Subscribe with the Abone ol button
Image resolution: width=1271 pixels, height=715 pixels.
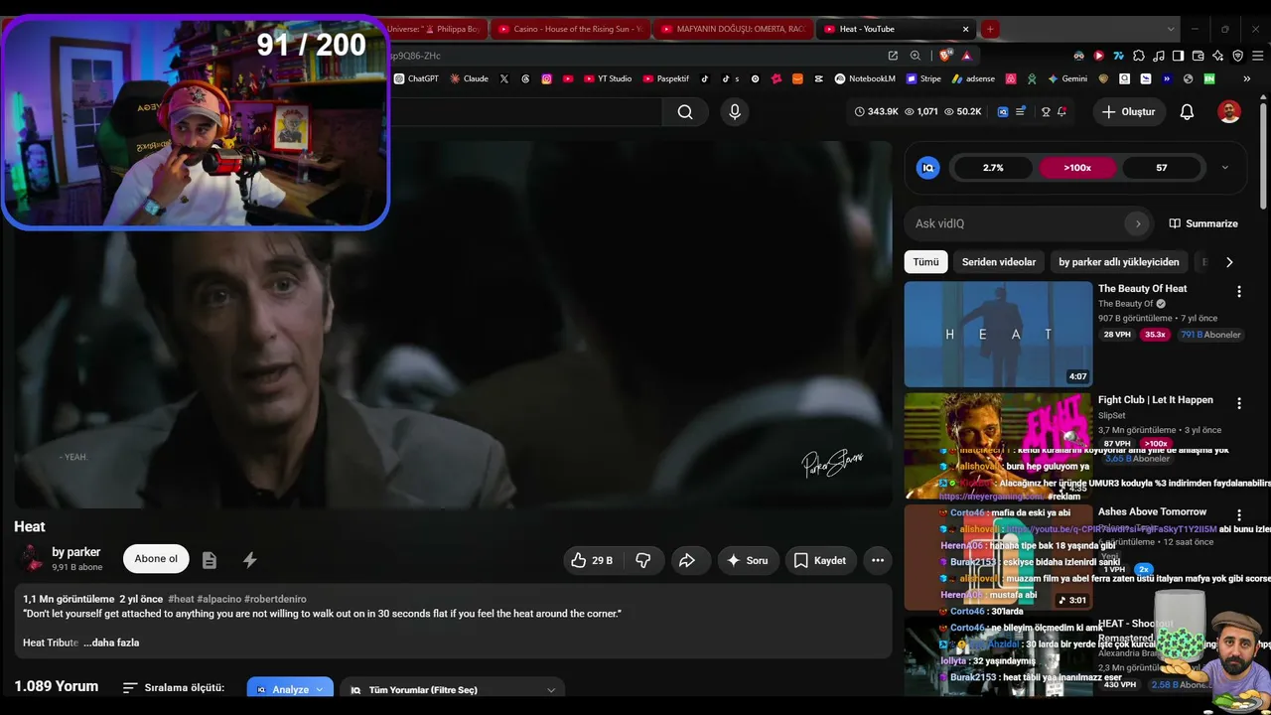click(x=156, y=559)
